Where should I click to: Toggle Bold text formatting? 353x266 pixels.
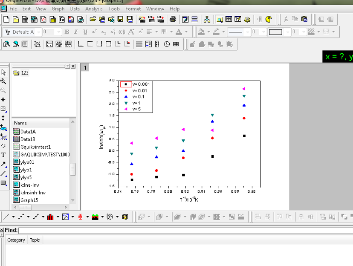point(67,32)
